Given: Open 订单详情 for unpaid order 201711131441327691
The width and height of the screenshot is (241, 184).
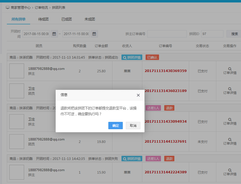Looking at the screenshot, I should pyautogui.click(x=230, y=142).
